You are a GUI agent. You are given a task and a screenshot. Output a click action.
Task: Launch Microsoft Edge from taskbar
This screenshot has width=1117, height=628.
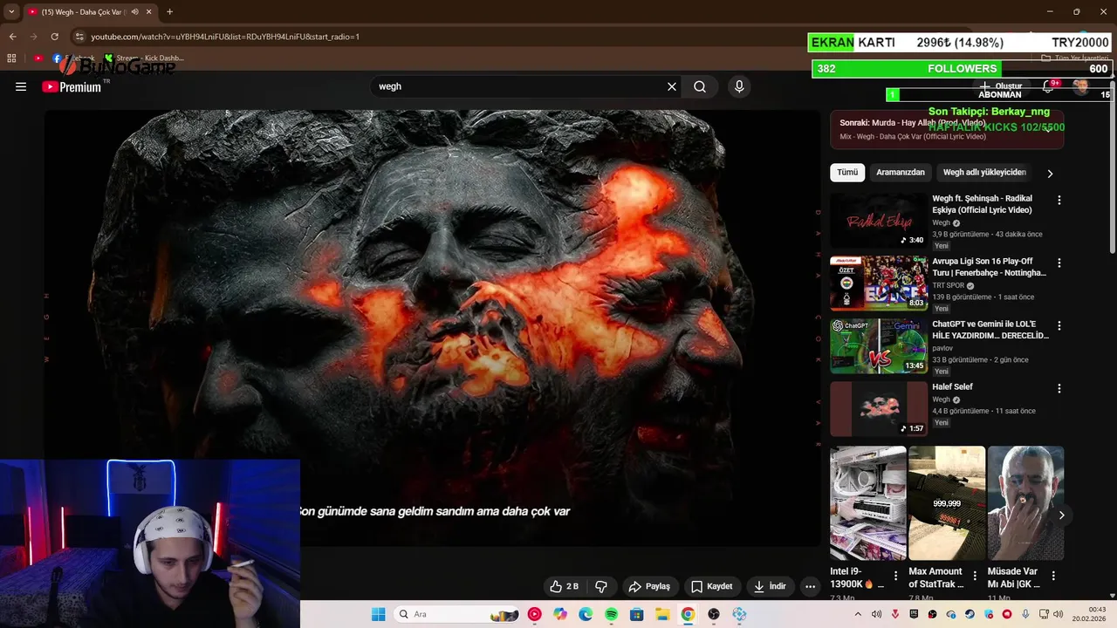(x=586, y=614)
